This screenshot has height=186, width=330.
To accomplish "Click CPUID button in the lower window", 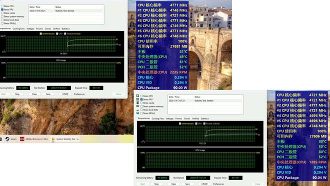I will pyautogui.click(x=204, y=184).
